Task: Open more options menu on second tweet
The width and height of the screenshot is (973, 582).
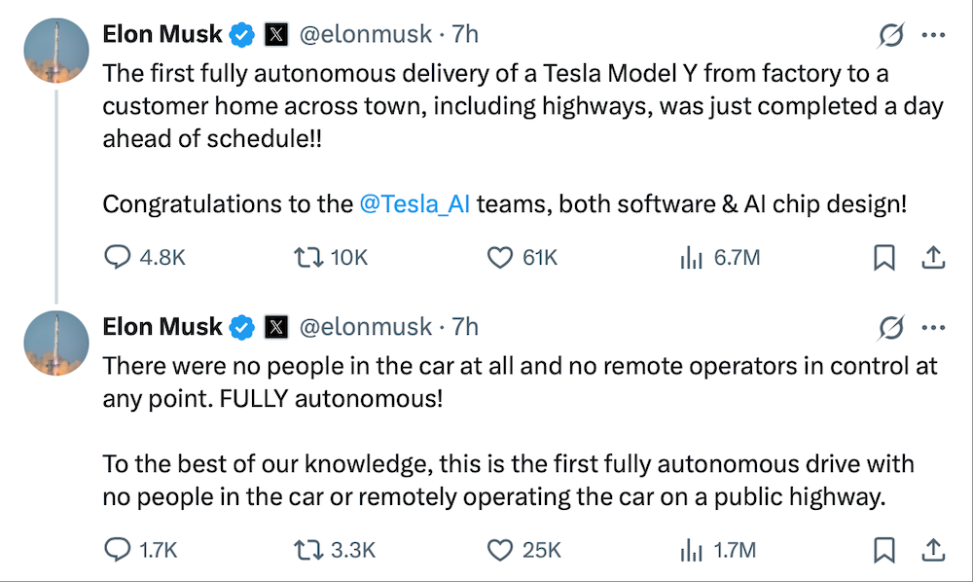Action: [x=933, y=328]
